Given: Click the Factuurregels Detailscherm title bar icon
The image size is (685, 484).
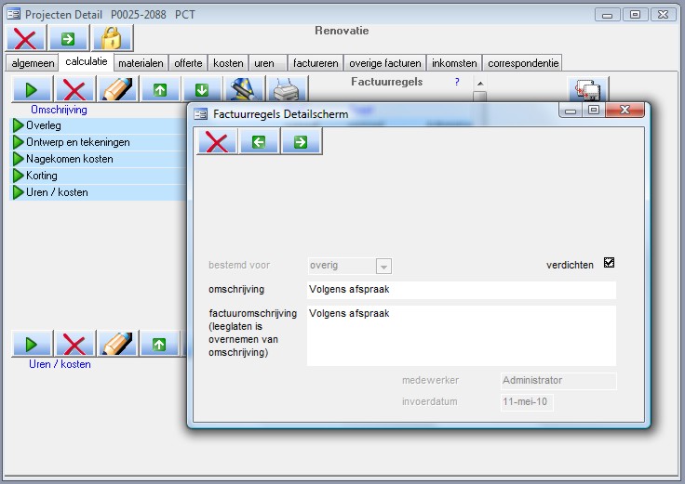Looking at the screenshot, I should coord(200,114).
